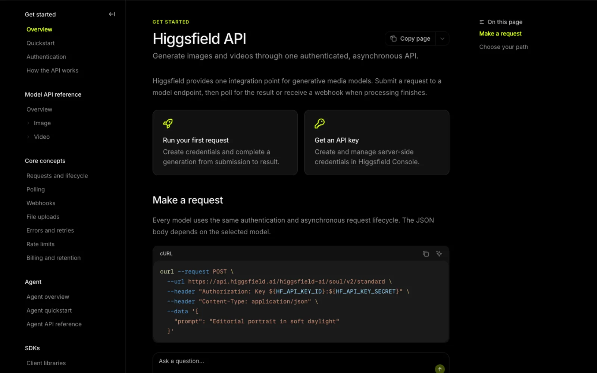
Task: Open the Get an API key card
Action: 377,142
